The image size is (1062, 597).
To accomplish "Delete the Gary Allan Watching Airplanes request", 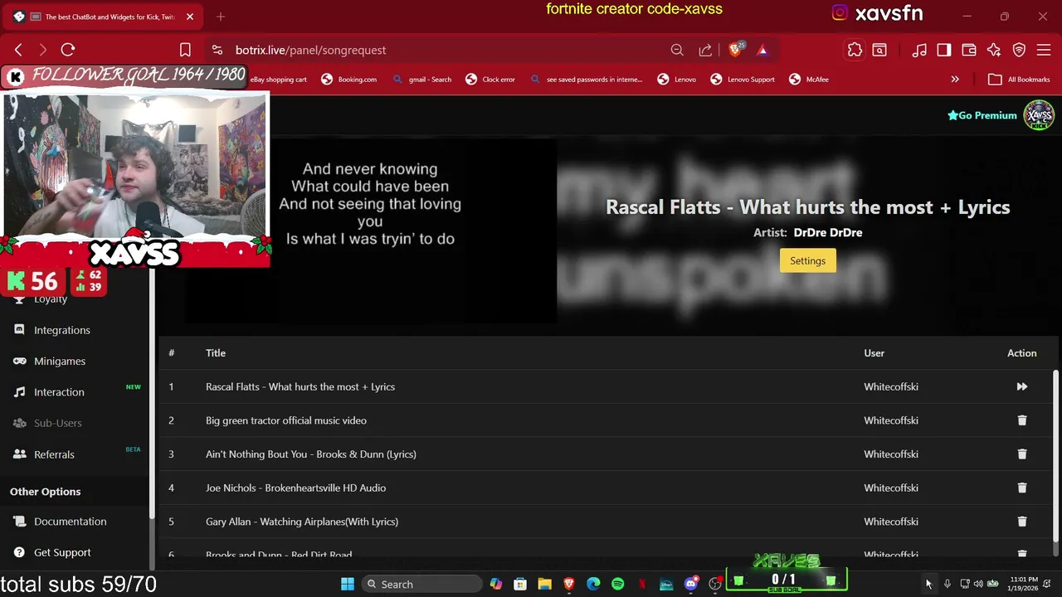I will point(1022,522).
